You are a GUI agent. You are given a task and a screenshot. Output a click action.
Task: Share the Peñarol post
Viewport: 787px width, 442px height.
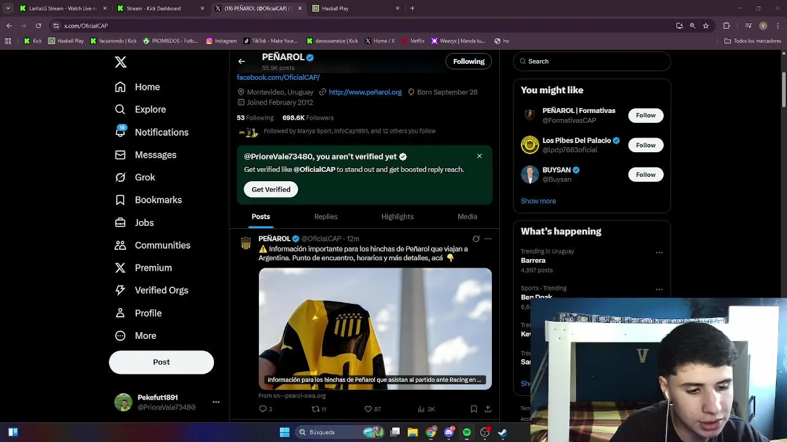[488, 409]
